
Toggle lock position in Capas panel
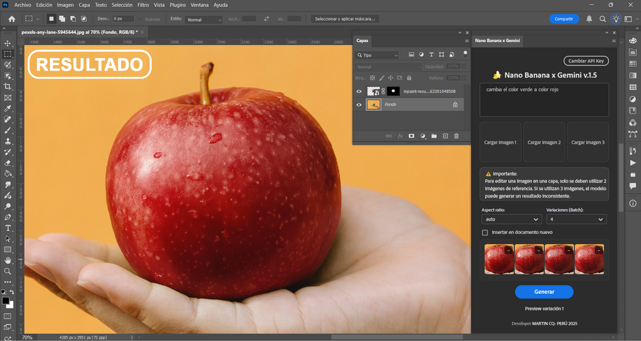point(390,78)
